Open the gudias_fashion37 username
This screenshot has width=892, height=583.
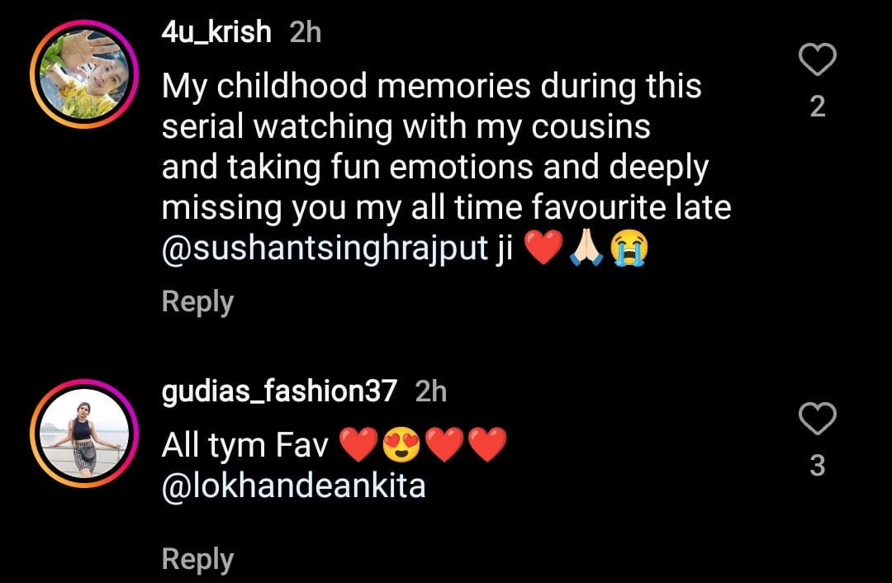pyautogui.click(x=279, y=392)
